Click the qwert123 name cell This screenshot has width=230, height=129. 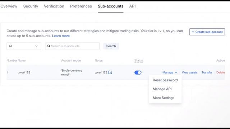24,72
